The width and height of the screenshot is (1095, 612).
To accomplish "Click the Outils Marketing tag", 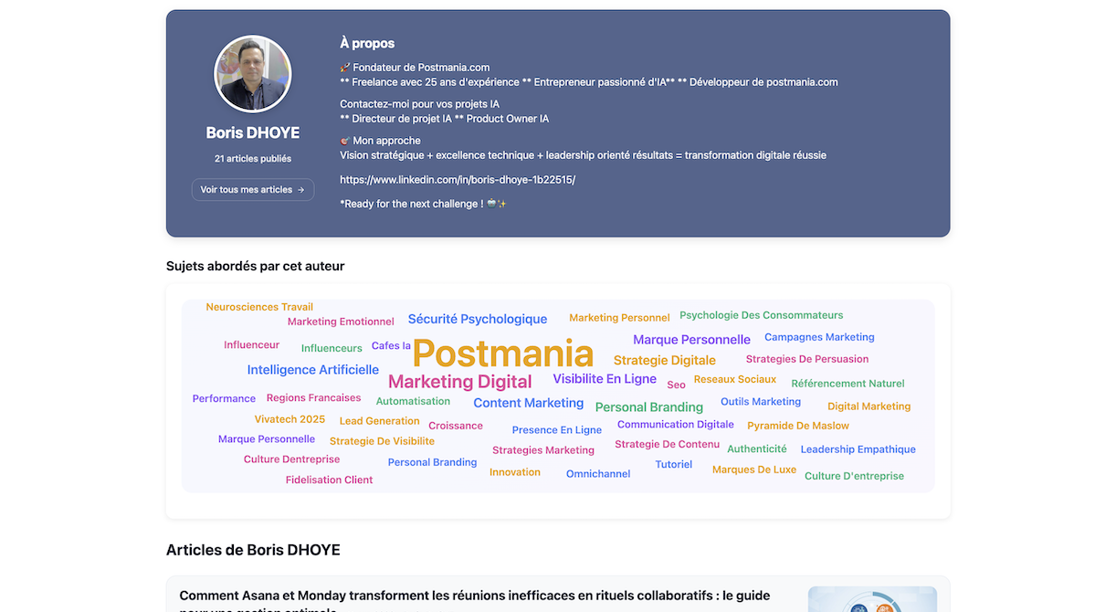I will [761, 402].
